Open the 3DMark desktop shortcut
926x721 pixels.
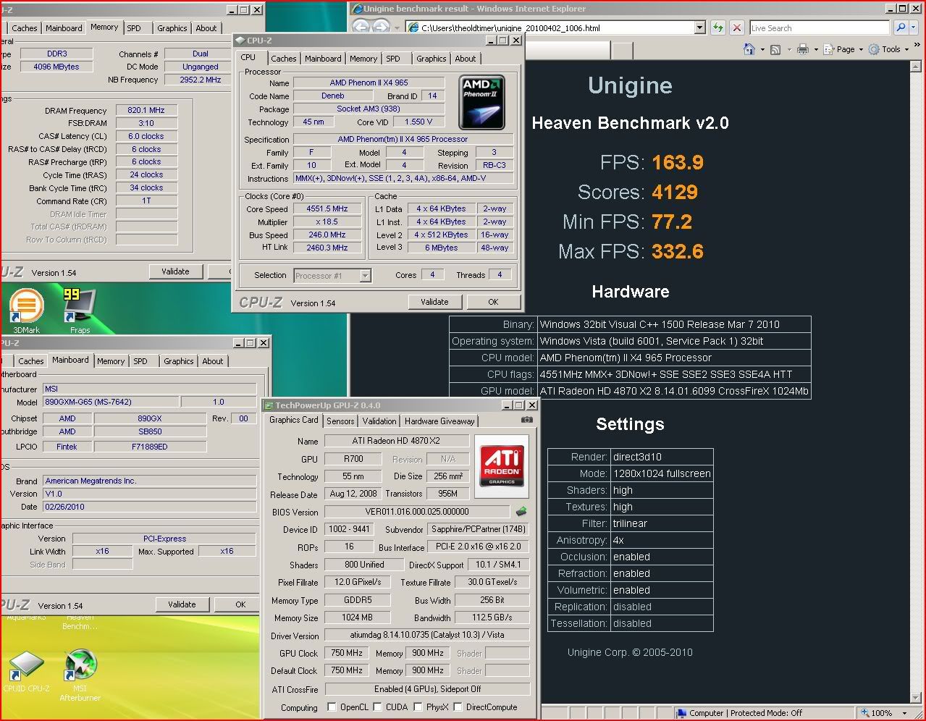[x=26, y=307]
